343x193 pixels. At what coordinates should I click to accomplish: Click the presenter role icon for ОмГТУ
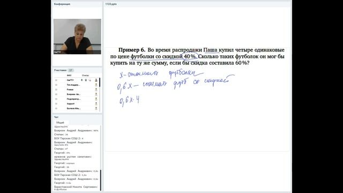pos(96,80)
